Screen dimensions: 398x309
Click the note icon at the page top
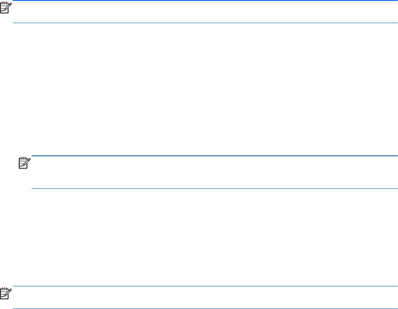click(6, 8)
